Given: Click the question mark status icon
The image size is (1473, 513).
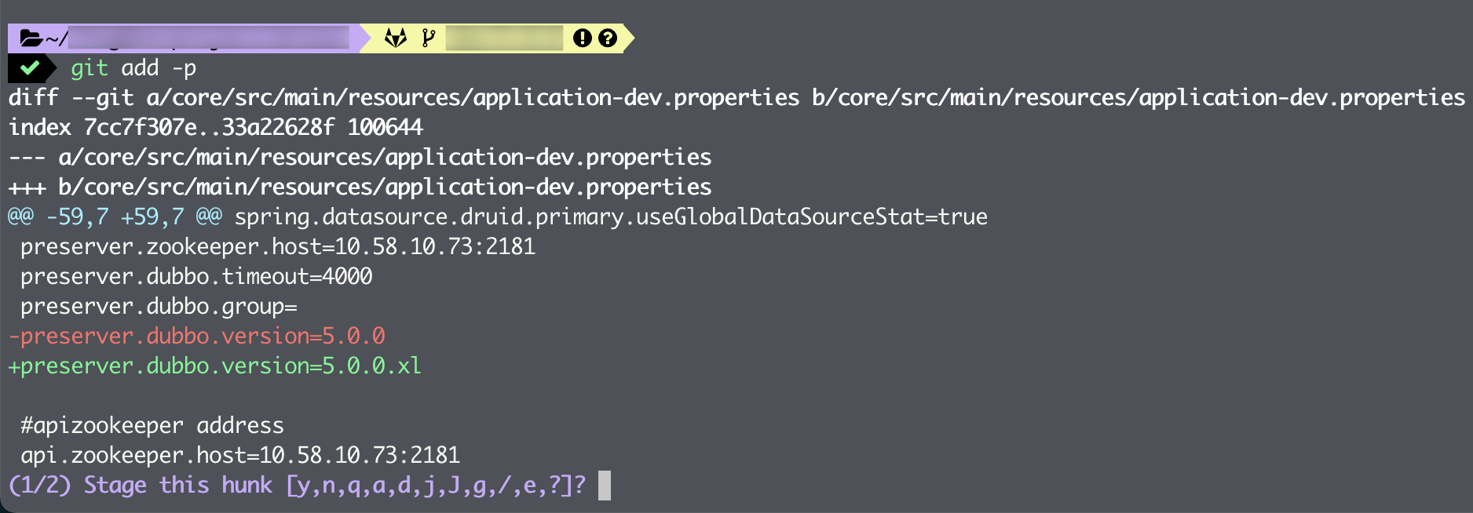Looking at the screenshot, I should pos(608,38).
